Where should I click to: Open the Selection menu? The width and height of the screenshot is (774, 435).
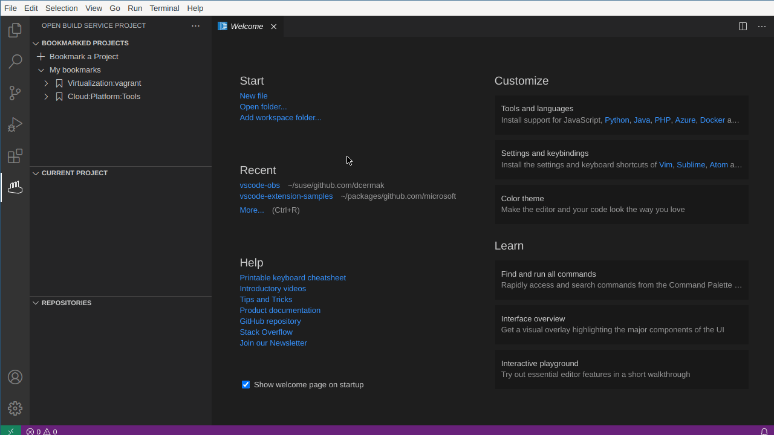[62, 8]
